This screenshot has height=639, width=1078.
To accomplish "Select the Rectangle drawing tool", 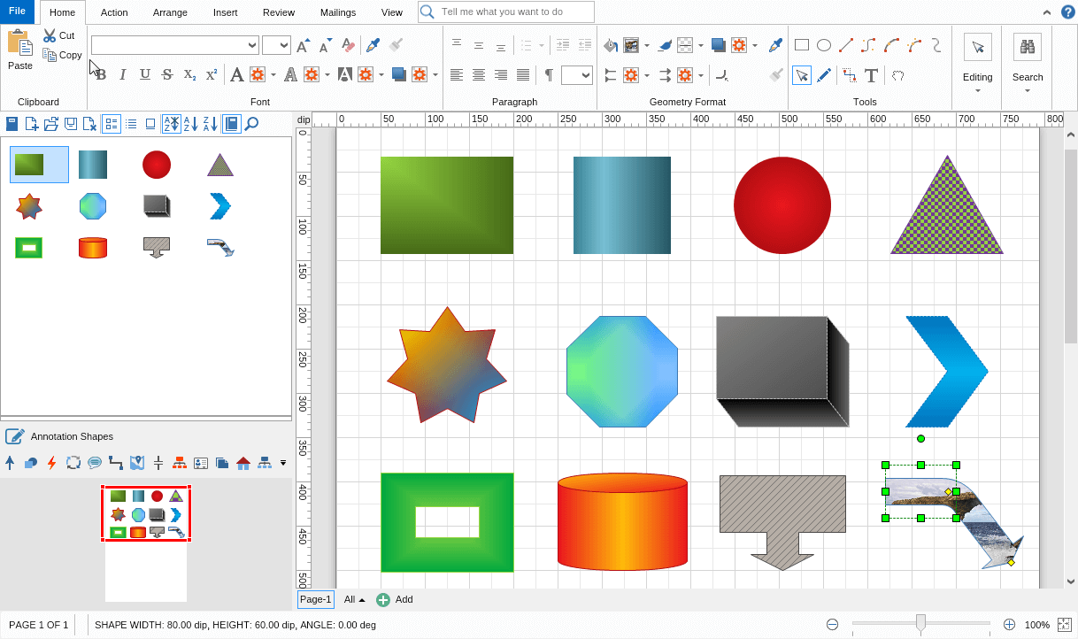I will [x=802, y=45].
